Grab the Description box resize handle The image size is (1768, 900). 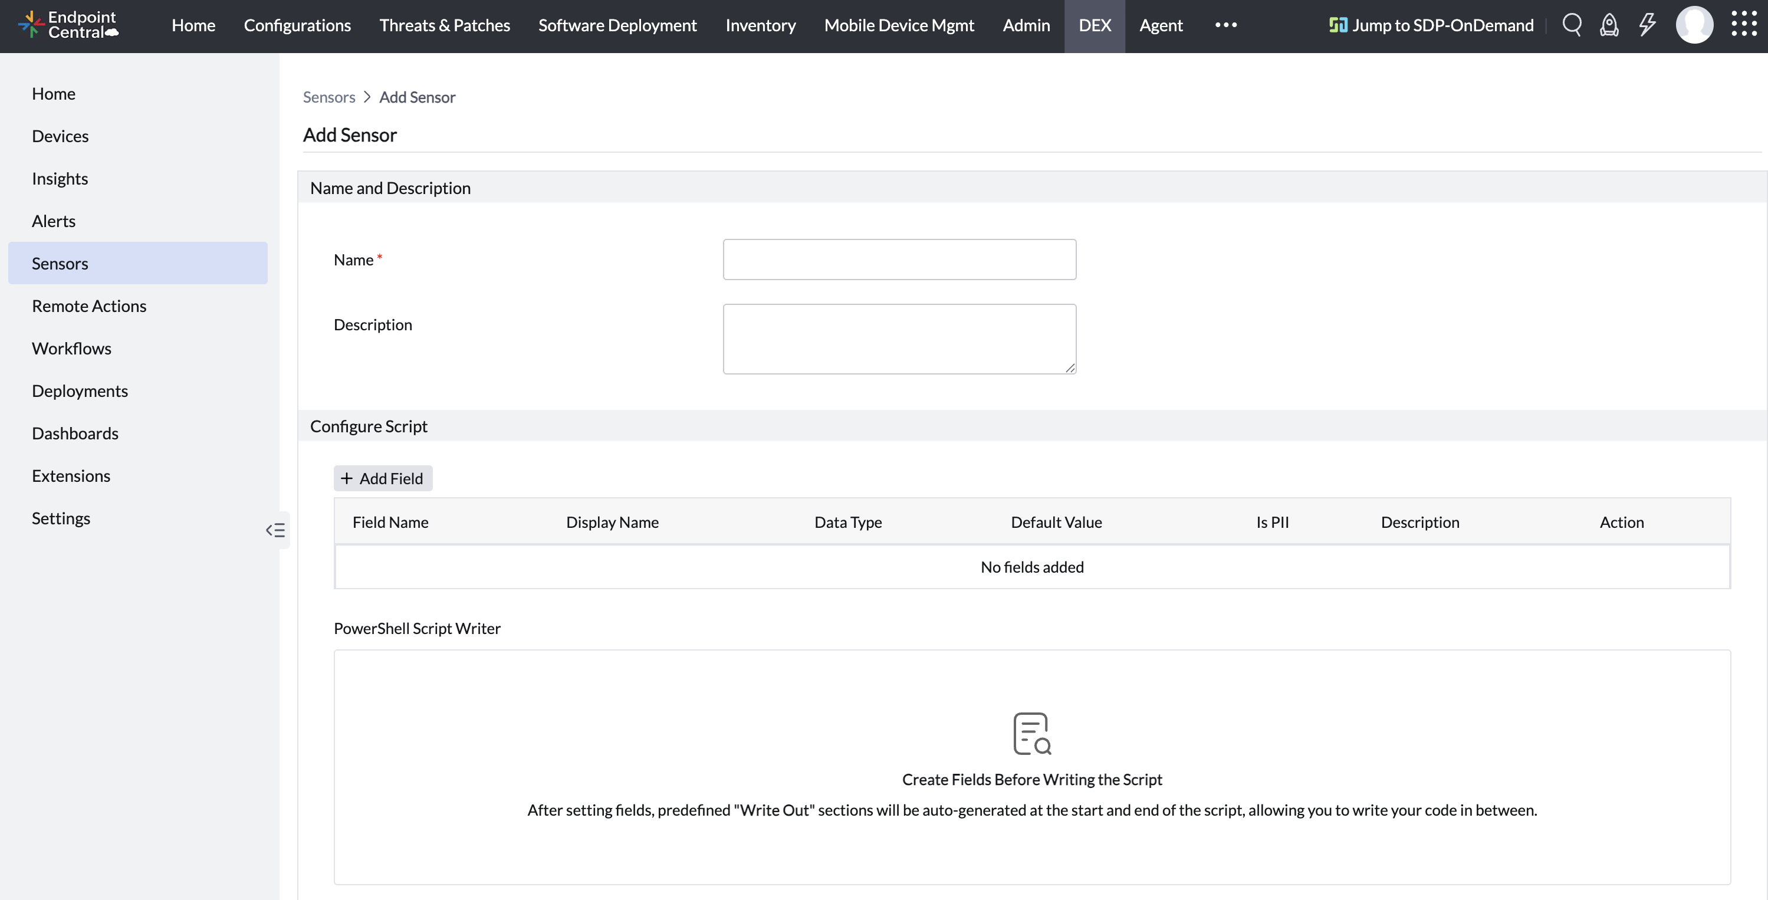tap(1070, 369)
